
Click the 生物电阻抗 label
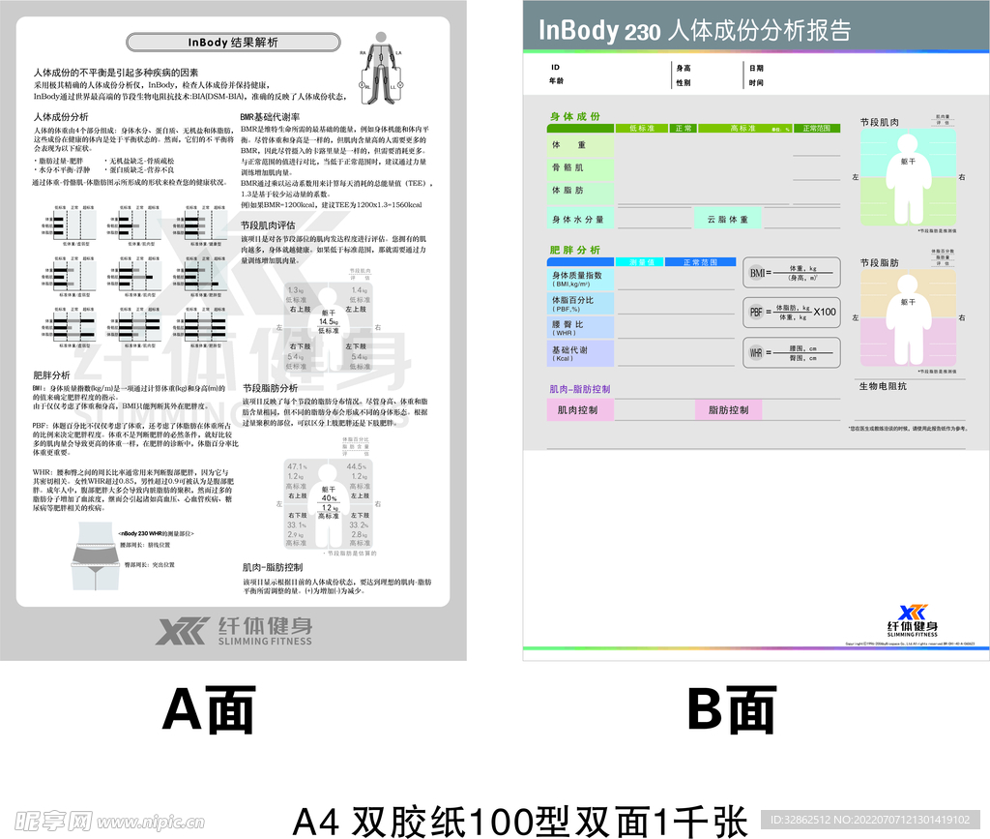pyautogui.click(x=883, y=386)
